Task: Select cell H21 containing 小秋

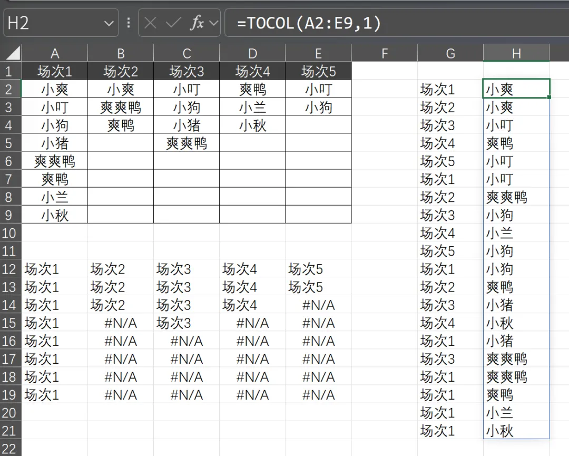Action: click(x=516, y=431)
